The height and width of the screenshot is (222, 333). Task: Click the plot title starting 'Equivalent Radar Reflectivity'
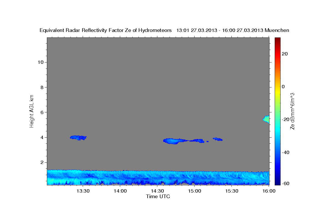pyautogui.click(x=164, y=30)
